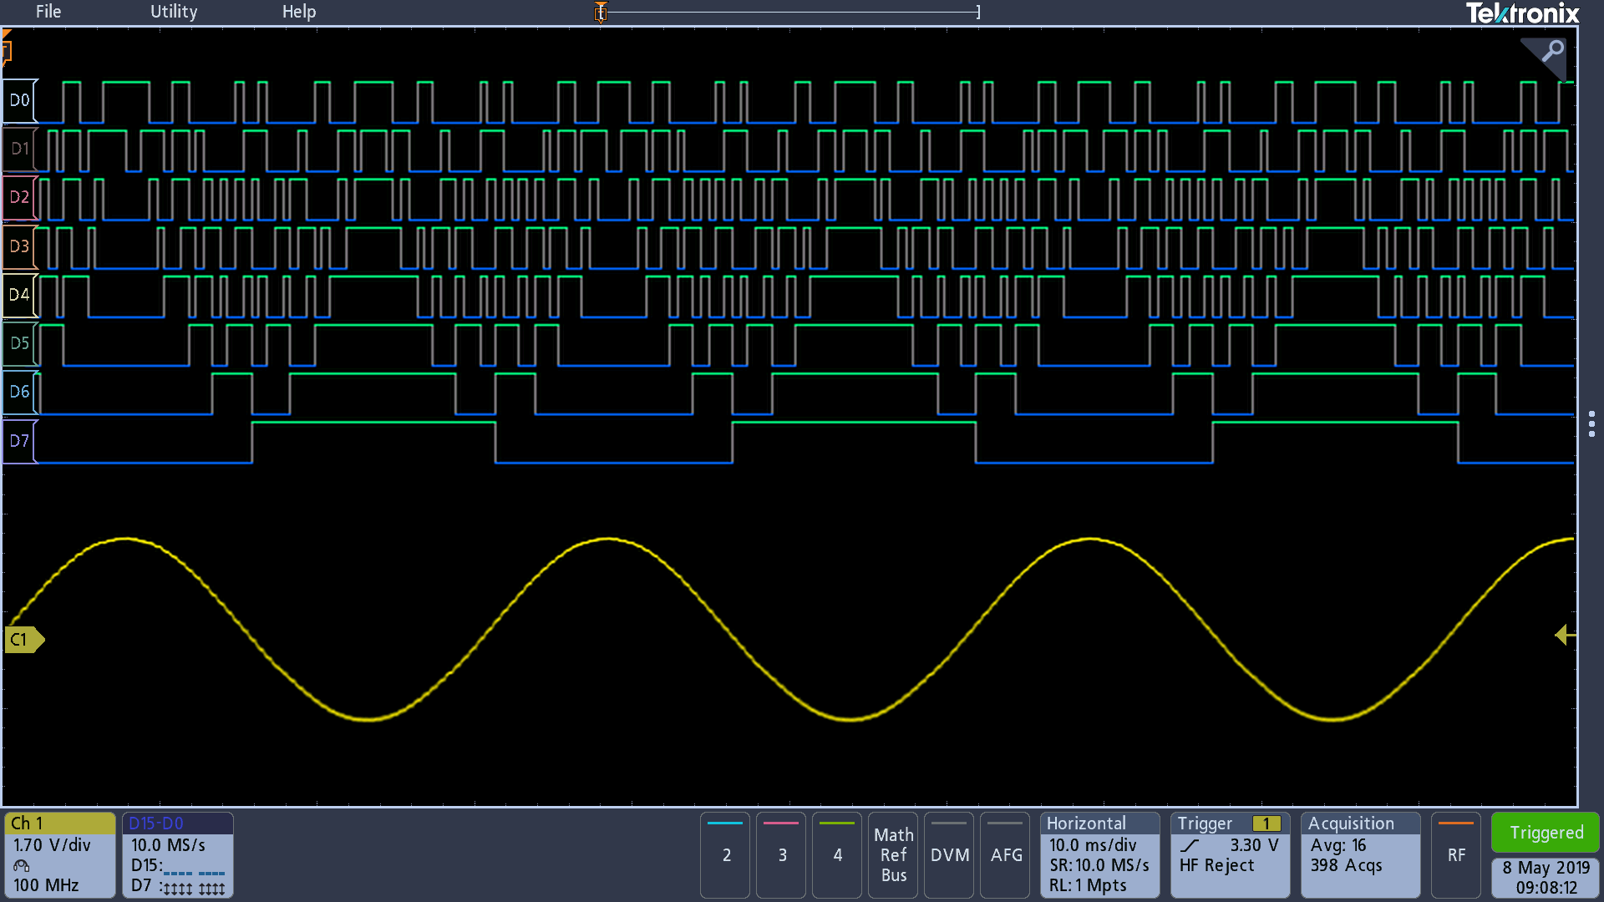Viewport: 1604px width, 902px height.
Task: Open the Trigger settings badge
Action: click(1229, 854)
